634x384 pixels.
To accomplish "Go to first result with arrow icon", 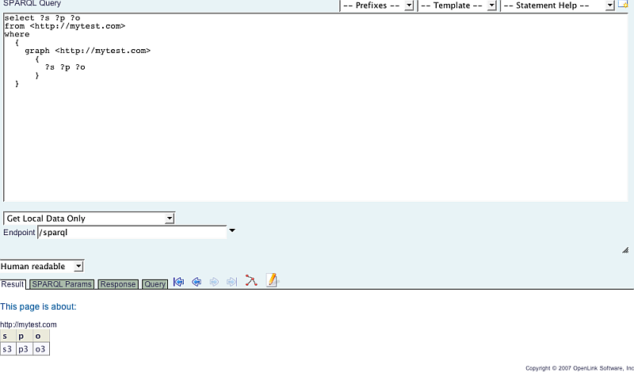I will coord(179,281).
